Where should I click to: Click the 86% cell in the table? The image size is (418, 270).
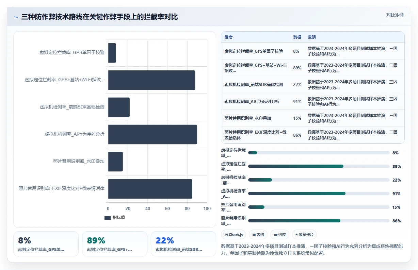click(x=297, y=135)
